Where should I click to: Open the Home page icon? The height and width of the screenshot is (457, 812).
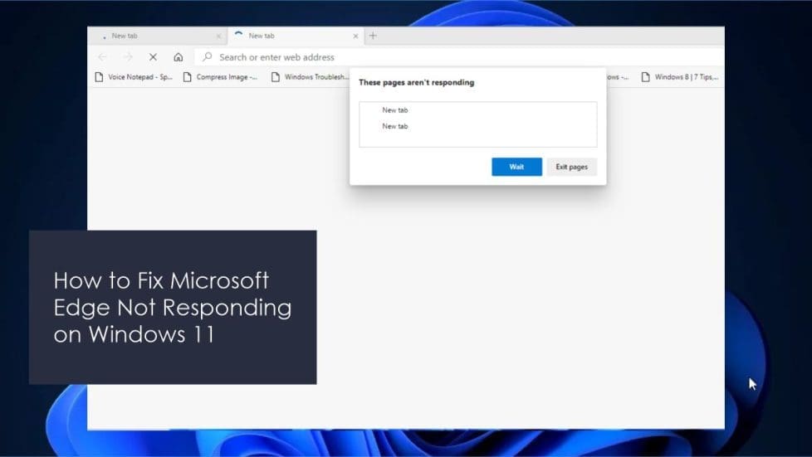[179, 57]
